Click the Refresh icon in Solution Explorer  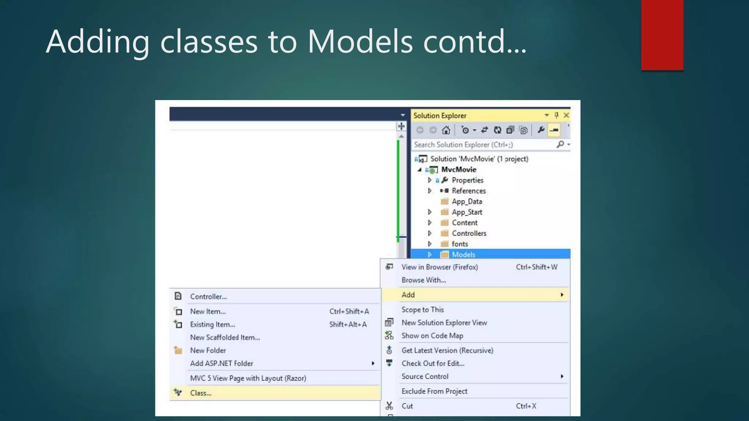click(x=497, y=130)
